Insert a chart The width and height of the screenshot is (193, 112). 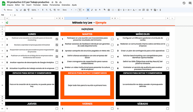(x=148, y=10)
